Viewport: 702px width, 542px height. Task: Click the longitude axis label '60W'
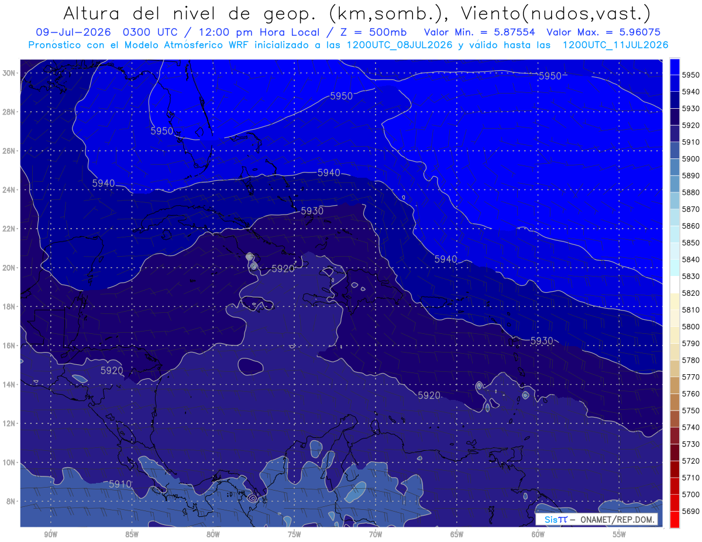coord(538,535)
